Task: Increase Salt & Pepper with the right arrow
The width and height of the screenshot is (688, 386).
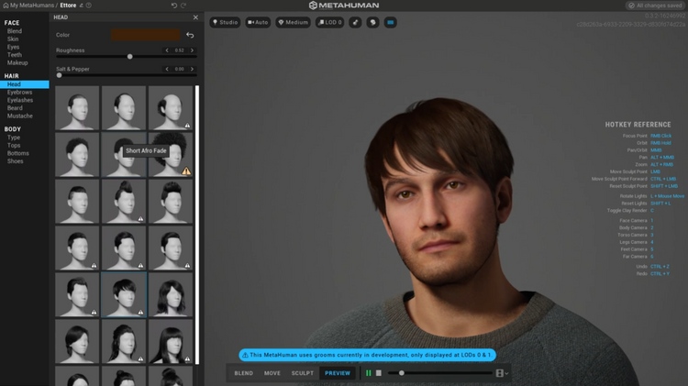Action: tap(192, 69)
